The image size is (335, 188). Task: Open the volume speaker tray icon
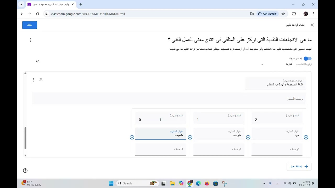289,183
